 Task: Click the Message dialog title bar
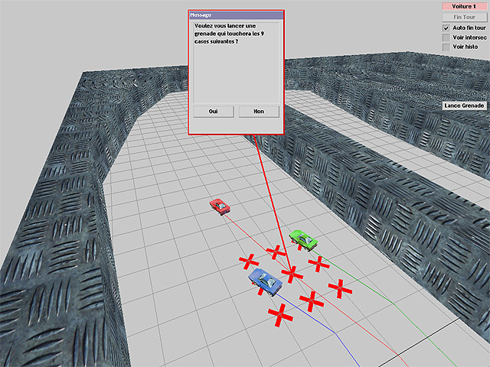[236, 15]
